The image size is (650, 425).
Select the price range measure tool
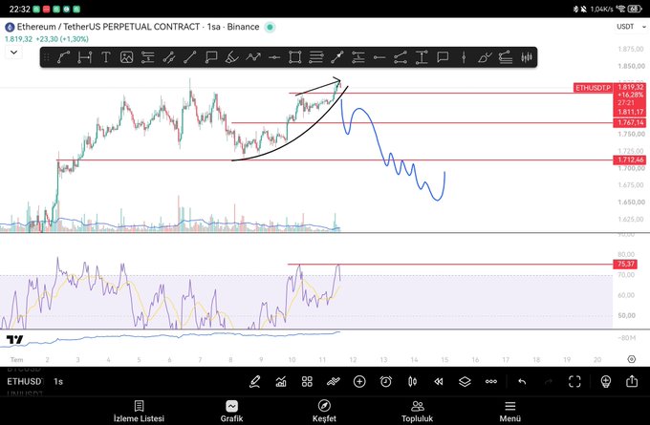(x=422, y=57)
